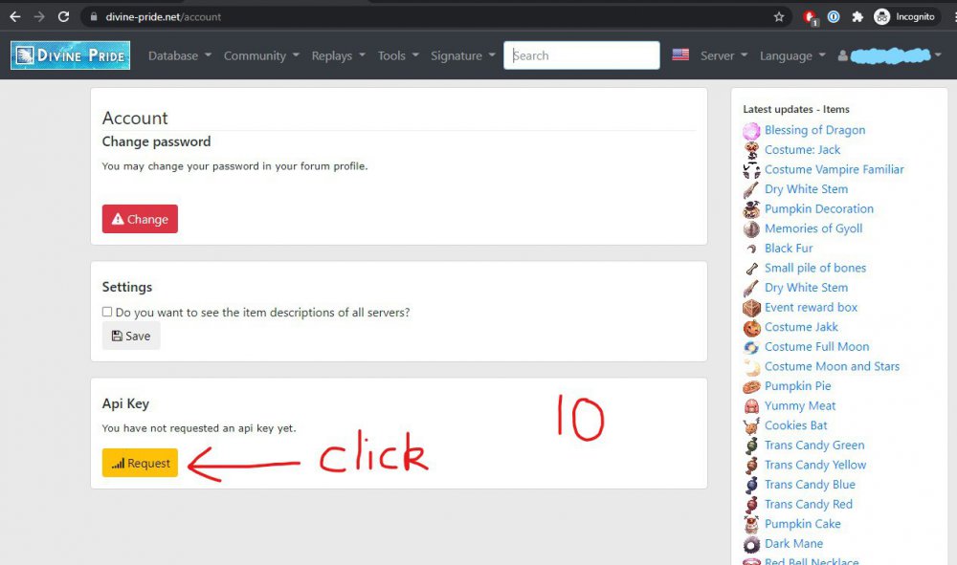The height and width of the screenshot is (565, 957).
Task: Click the Dark Mane item icon
Action: coord(751,544)
